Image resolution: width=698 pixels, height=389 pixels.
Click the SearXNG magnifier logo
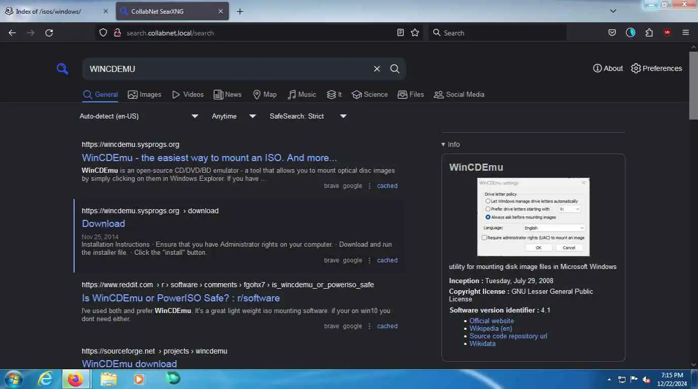[x=62, y=69]
